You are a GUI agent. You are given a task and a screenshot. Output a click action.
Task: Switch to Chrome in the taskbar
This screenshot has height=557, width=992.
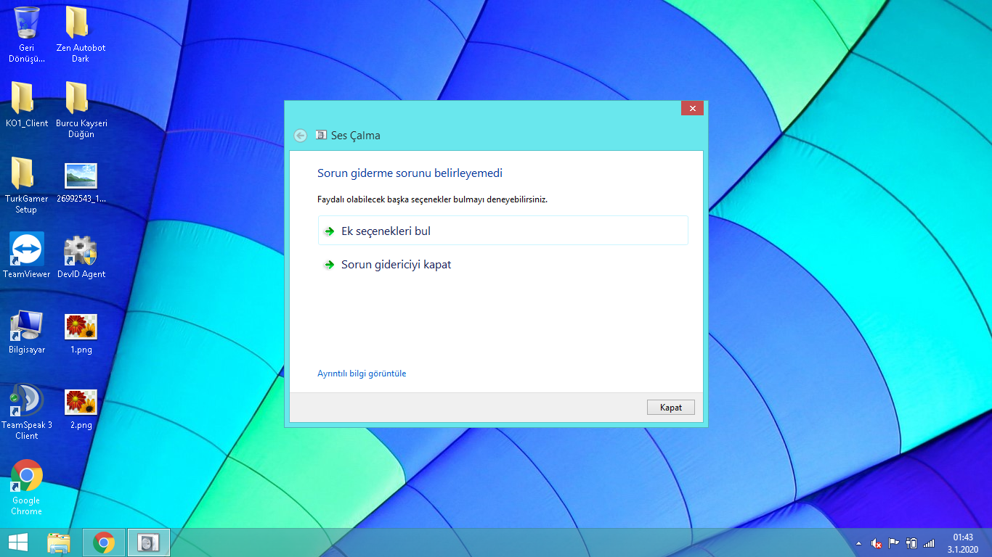(104, 542)
